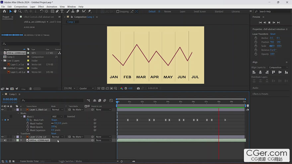The height and width of the screenshot is (164, 292).
Task: Open Align Layers to Composition dropdown
Action: pos(278,67)
